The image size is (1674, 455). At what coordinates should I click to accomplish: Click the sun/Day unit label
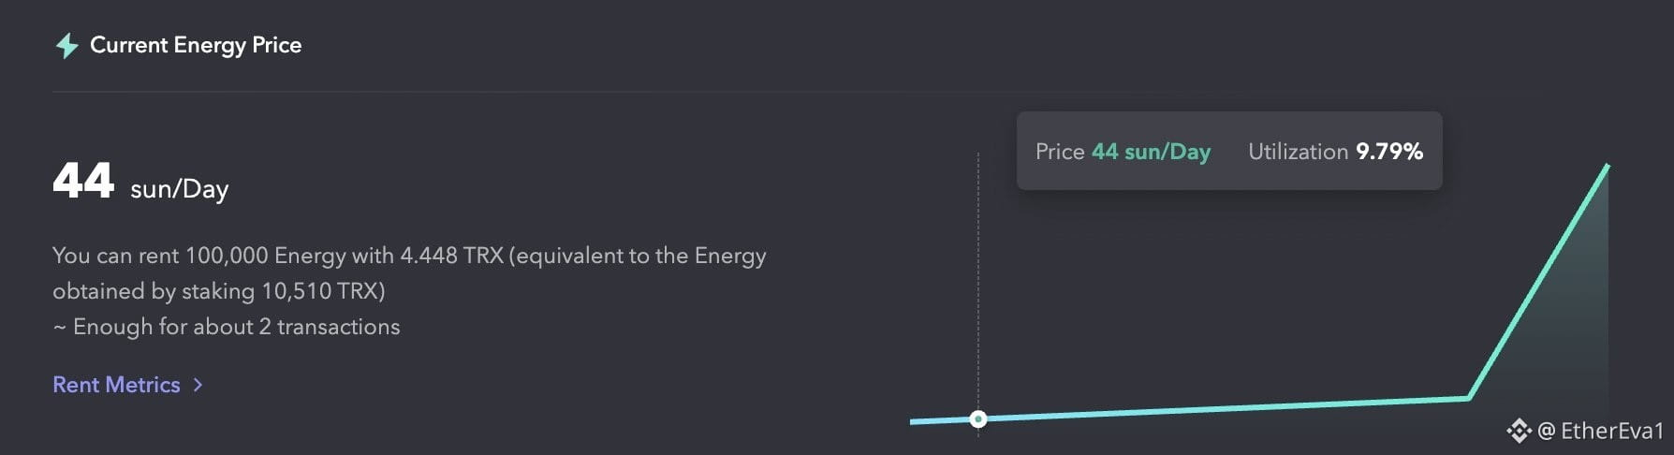180,189
